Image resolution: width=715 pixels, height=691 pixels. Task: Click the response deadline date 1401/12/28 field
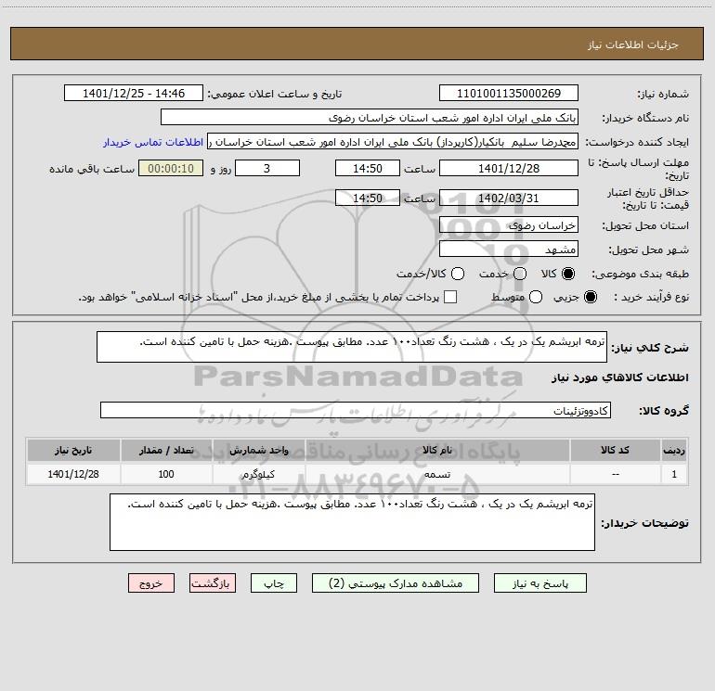[x=509, y=168]
